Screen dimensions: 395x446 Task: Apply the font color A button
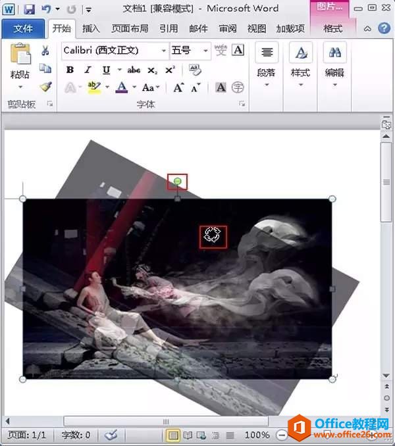tap(122, 87)
